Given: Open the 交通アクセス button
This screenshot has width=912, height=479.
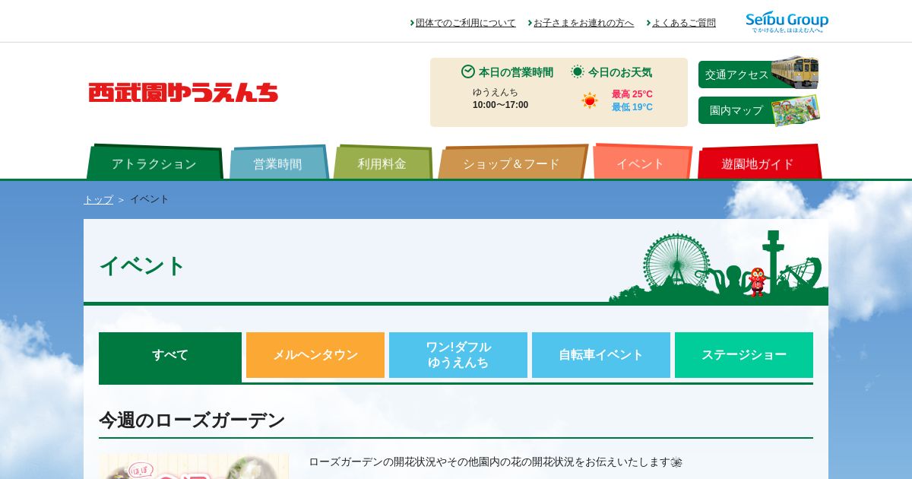Looking at the screenshot, I should [758, 75].
